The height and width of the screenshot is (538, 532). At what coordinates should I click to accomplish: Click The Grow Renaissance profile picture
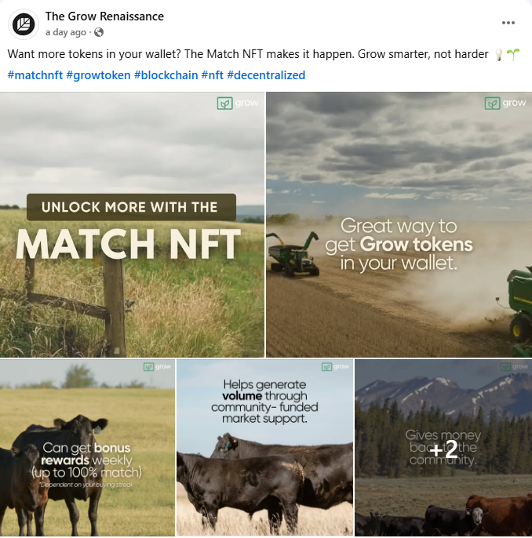[x=24, y=24]
